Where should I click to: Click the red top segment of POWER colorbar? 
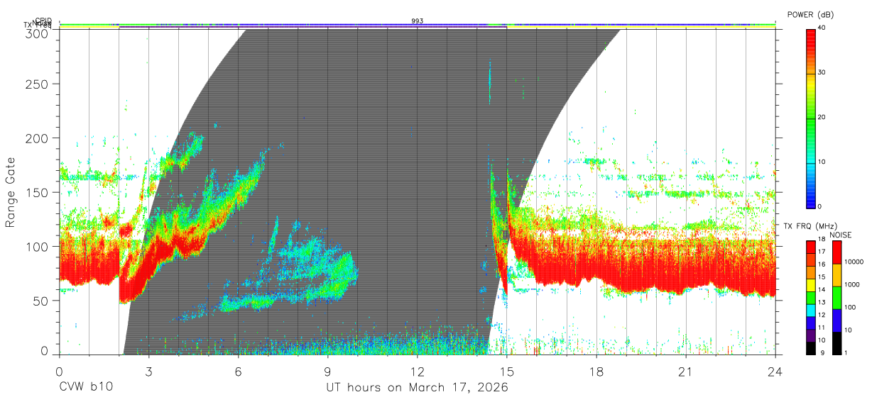tap(811, 50)
